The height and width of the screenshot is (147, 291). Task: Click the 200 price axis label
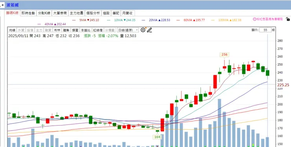pos(280,104)
